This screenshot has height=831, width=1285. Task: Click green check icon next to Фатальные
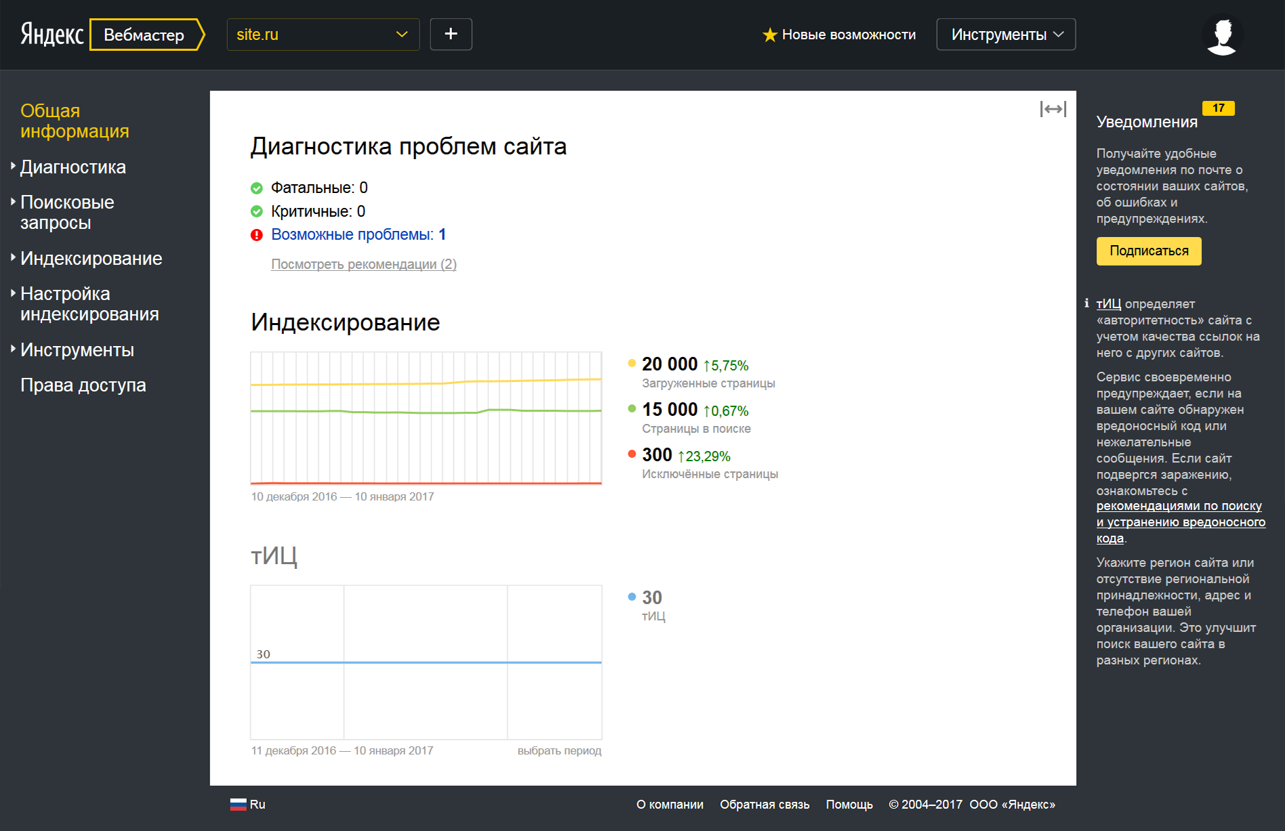pos(257,188)
